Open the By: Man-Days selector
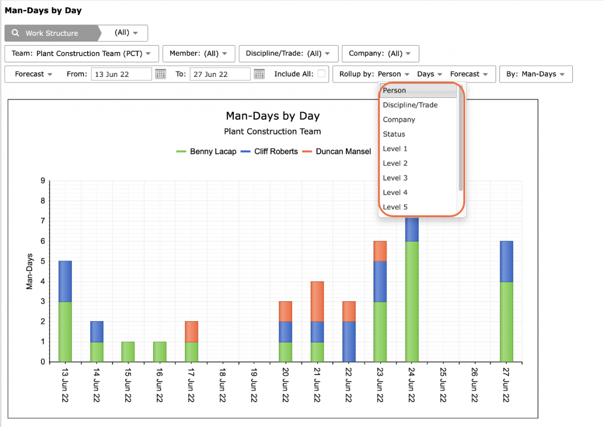The width and height of the screenshot is (607, 427). (536, 74)
